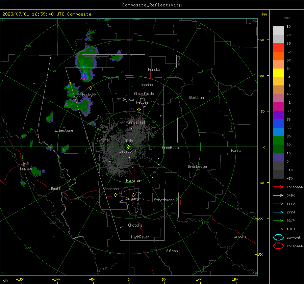Click the yellow diamond marker below RedDeer
Image resolution: width=304 pixels, height=284 pixels.
(x=139, y=110)
